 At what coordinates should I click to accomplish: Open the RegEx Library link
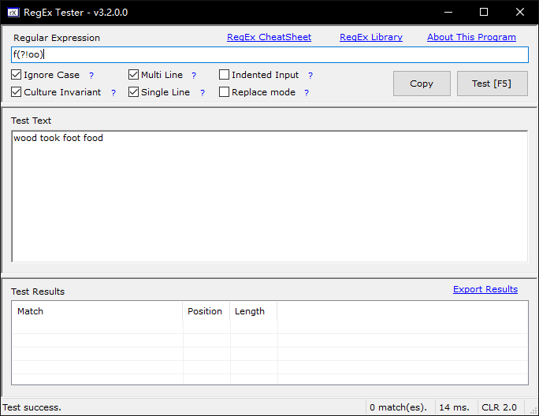coord(370,37)
